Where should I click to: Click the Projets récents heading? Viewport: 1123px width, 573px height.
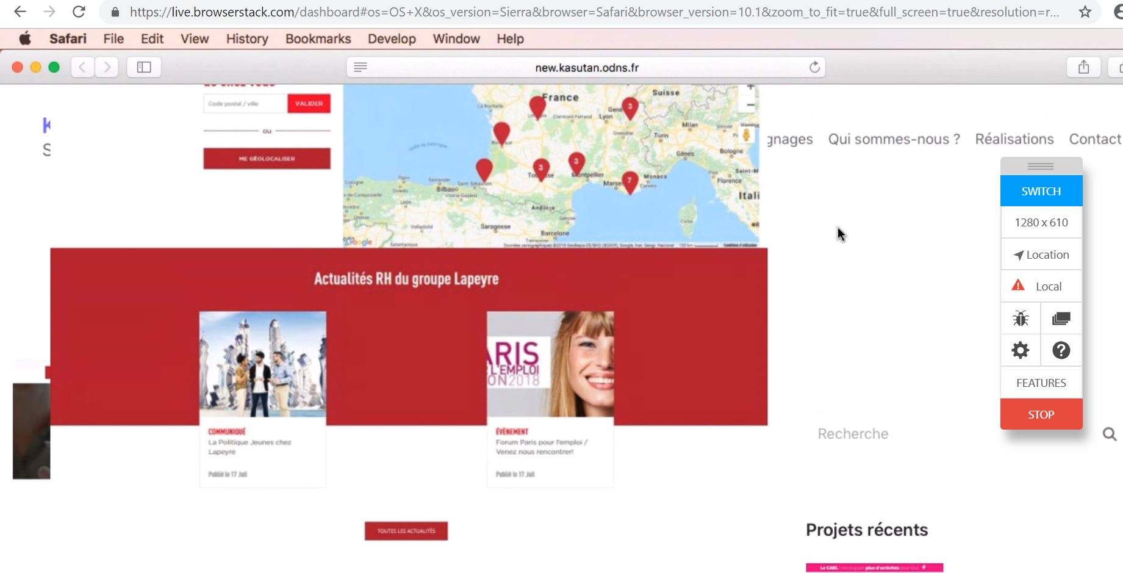(867, 530)
